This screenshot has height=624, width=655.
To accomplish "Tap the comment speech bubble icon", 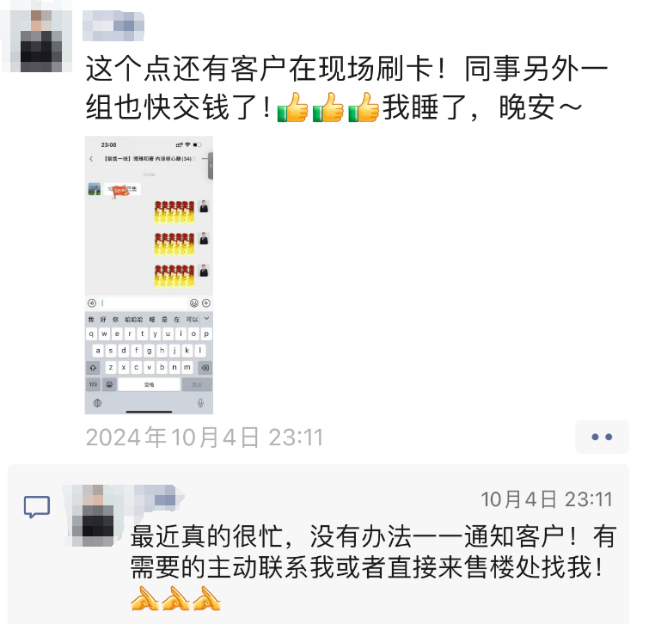I will [37, 507].
